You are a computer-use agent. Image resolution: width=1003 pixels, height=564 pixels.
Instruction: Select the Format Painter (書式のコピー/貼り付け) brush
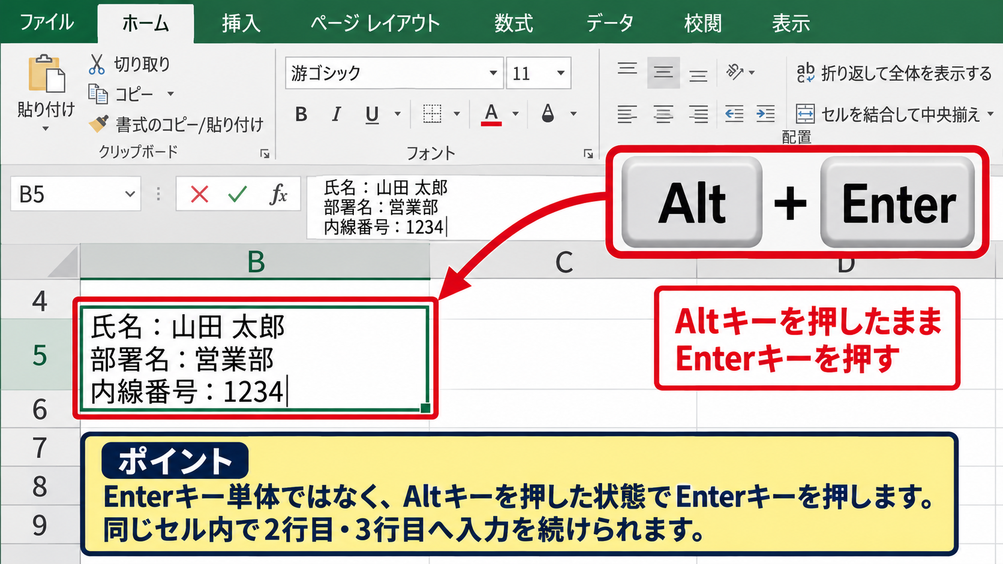pyautogui.click(x=99, y=123)
